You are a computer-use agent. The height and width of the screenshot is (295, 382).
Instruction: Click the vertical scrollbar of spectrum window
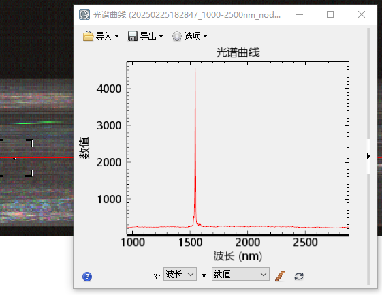point(368,156)
